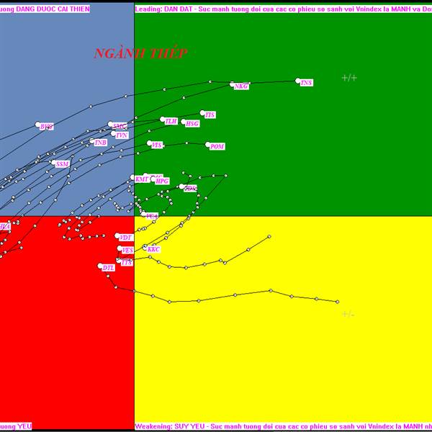Click the KMT ticker label

(x=142, y=179)
